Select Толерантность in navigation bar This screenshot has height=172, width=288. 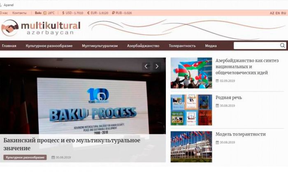182,46
